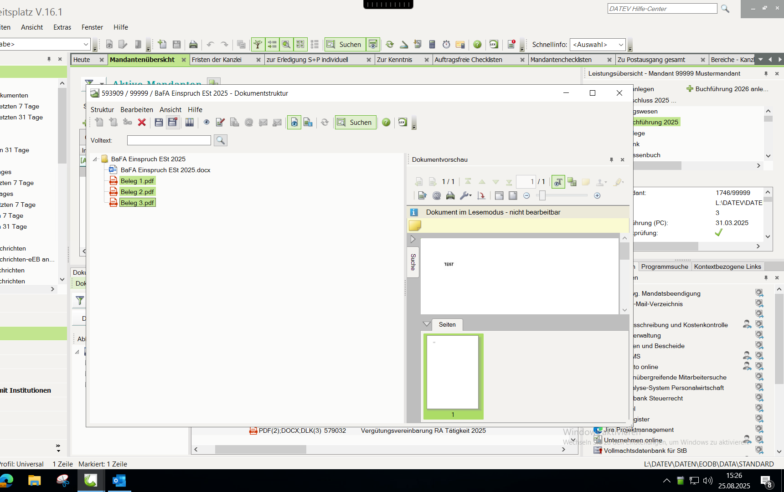Click the rotate page icon in preview
This screenshot has height=492, width=784.
coord(481,196)
